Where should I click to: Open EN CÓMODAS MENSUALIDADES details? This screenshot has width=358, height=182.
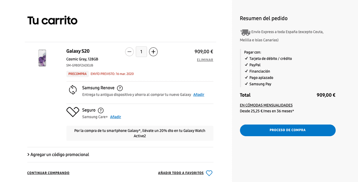coord(266,105)
